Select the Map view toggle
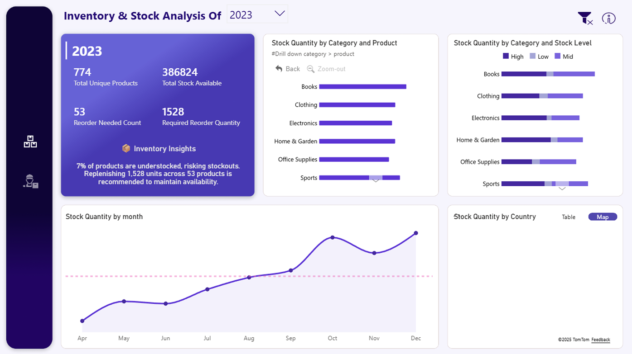The width and height of the screenshot is (632, 354). point(602,217)
